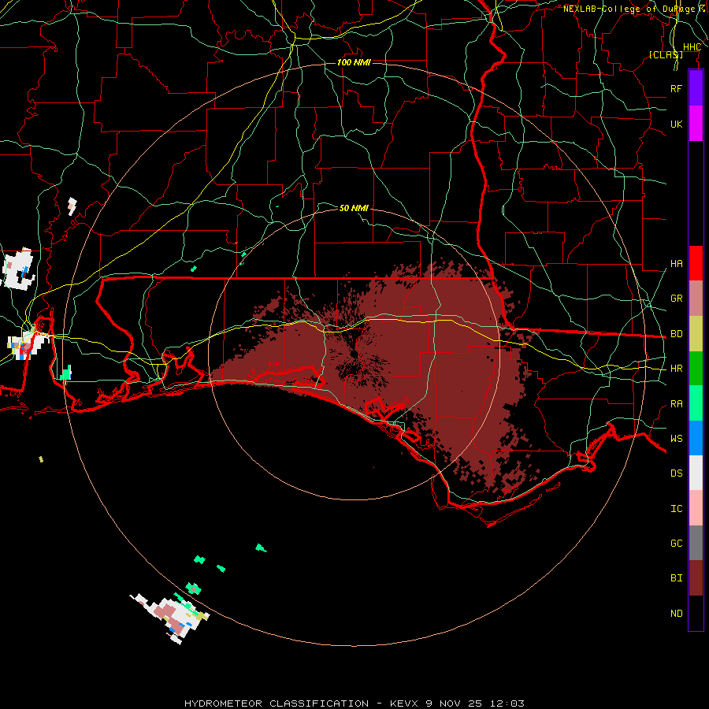Click the GC legend label
The image size is (709, 709).
(x=676, y=544)
